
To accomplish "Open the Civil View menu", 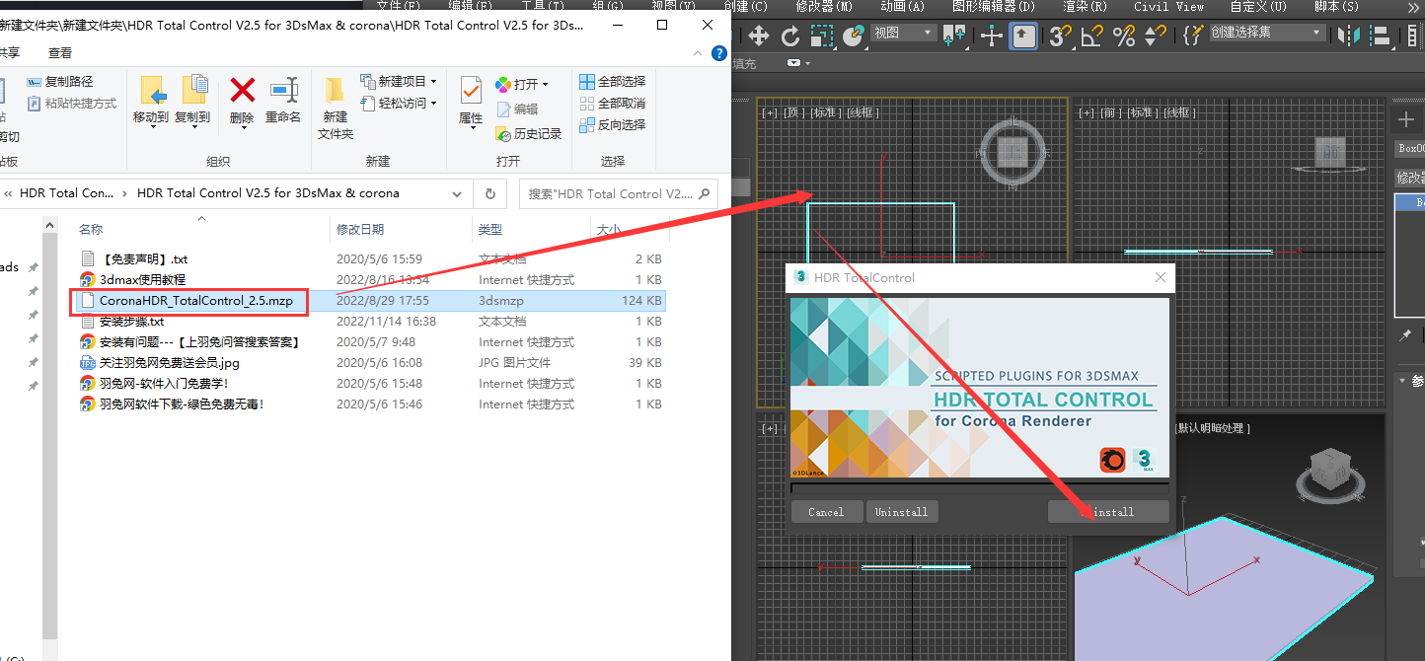I will click(x=1168, y=6).
